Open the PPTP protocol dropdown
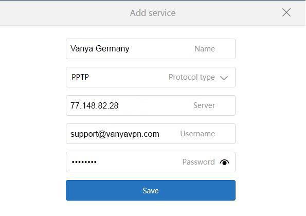The height and width of the screenshot is (216, 306). tap(151, 77)
